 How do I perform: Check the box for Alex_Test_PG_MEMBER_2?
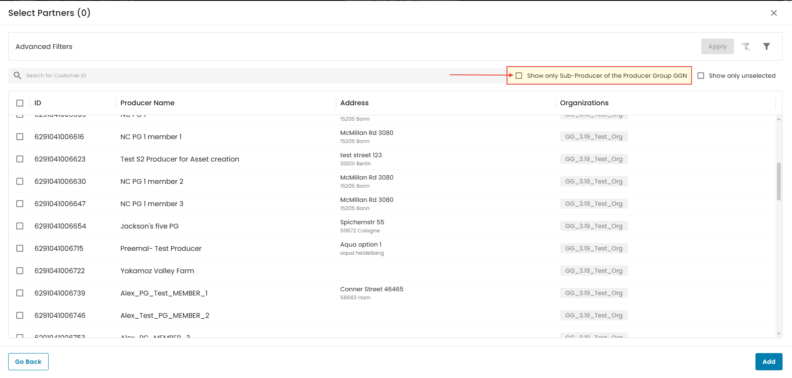coord(20,315)
